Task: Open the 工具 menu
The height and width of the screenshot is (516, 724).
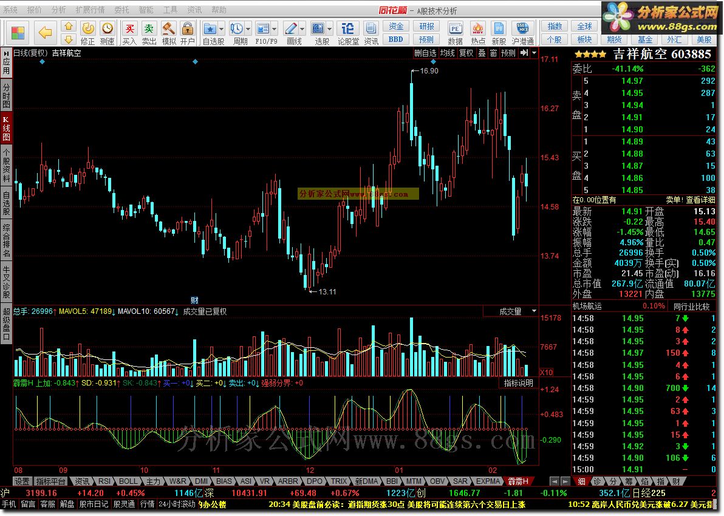Action: tap(170, 10)
